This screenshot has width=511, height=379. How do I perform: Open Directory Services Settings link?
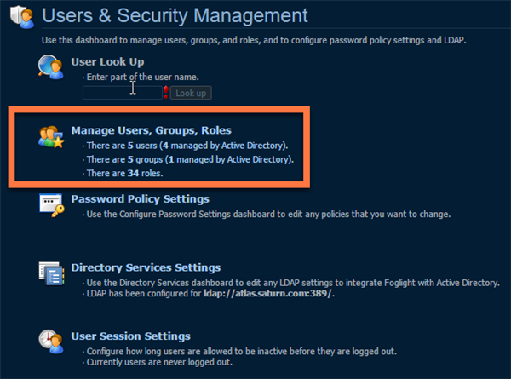pos(146,267)
